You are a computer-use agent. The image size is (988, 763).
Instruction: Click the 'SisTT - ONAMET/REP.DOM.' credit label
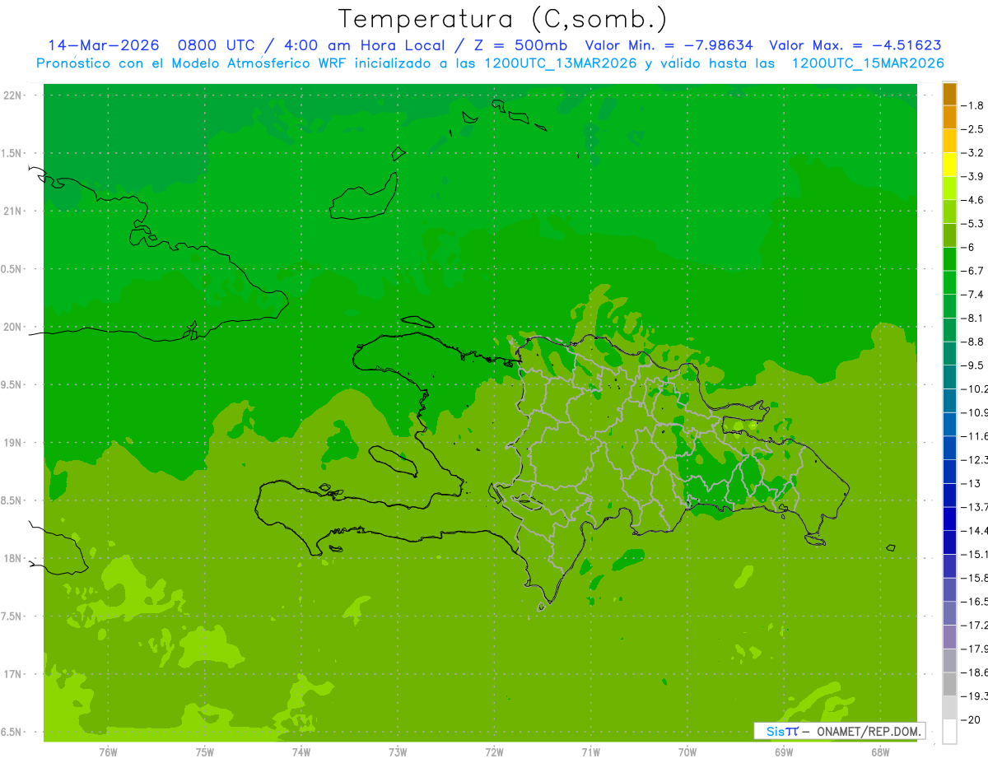(x=840, y=731)
